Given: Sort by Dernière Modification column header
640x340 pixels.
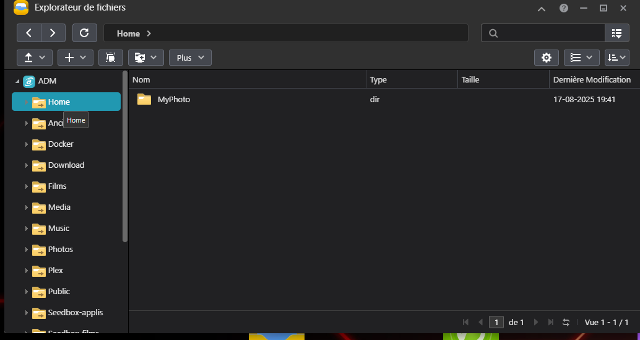Looking at the screenshot, I should (x=595, y=80).
